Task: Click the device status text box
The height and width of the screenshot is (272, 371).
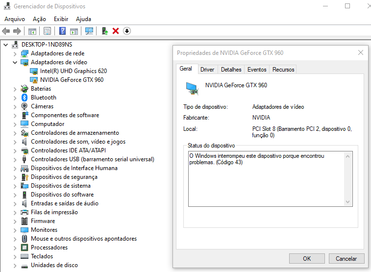Action: coord(271,179)
